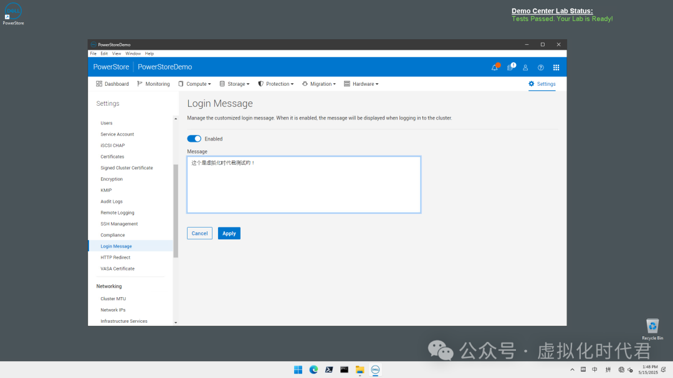The width and height of the screenshot is (673, 378).
Task: Show hidden system tray icons
Action: click(x=572, y=370)
